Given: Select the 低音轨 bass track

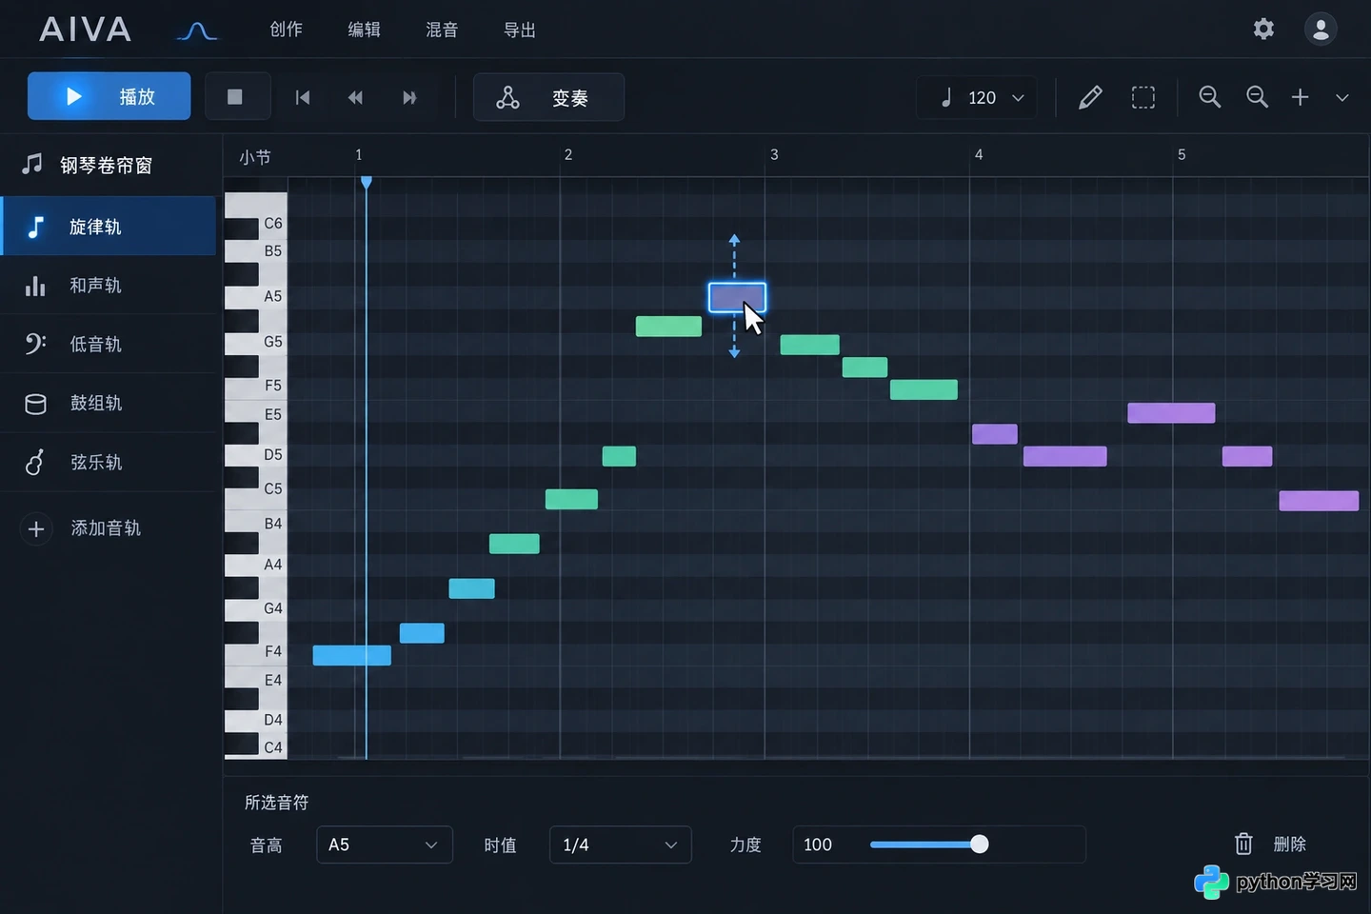Looking at the screenshot, I should [x=109, y=345].
